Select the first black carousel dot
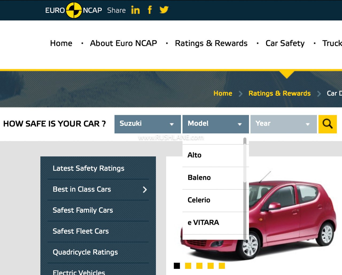This screenshot has height=275, width=342. 177,266
